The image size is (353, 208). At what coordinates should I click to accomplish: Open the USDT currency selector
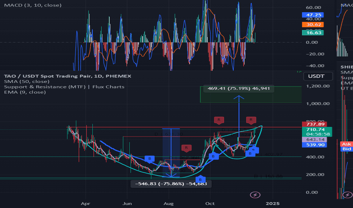318,76
